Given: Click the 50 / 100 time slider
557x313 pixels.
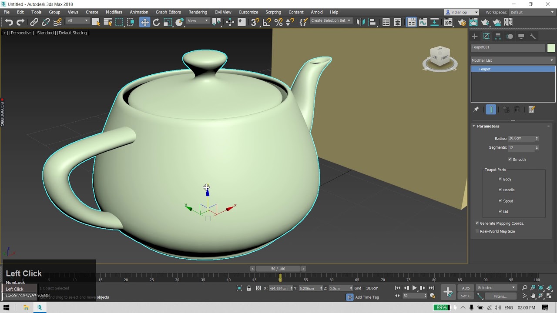Looking at the screenshot, I should coord(278,269).
